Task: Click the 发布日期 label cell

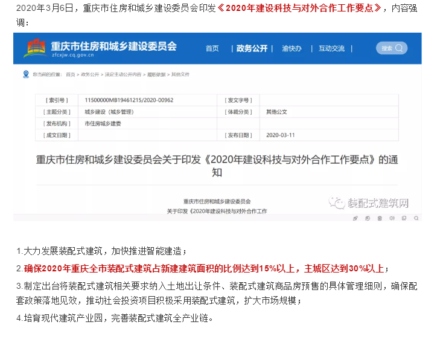Action: click(x=238, y=135)
